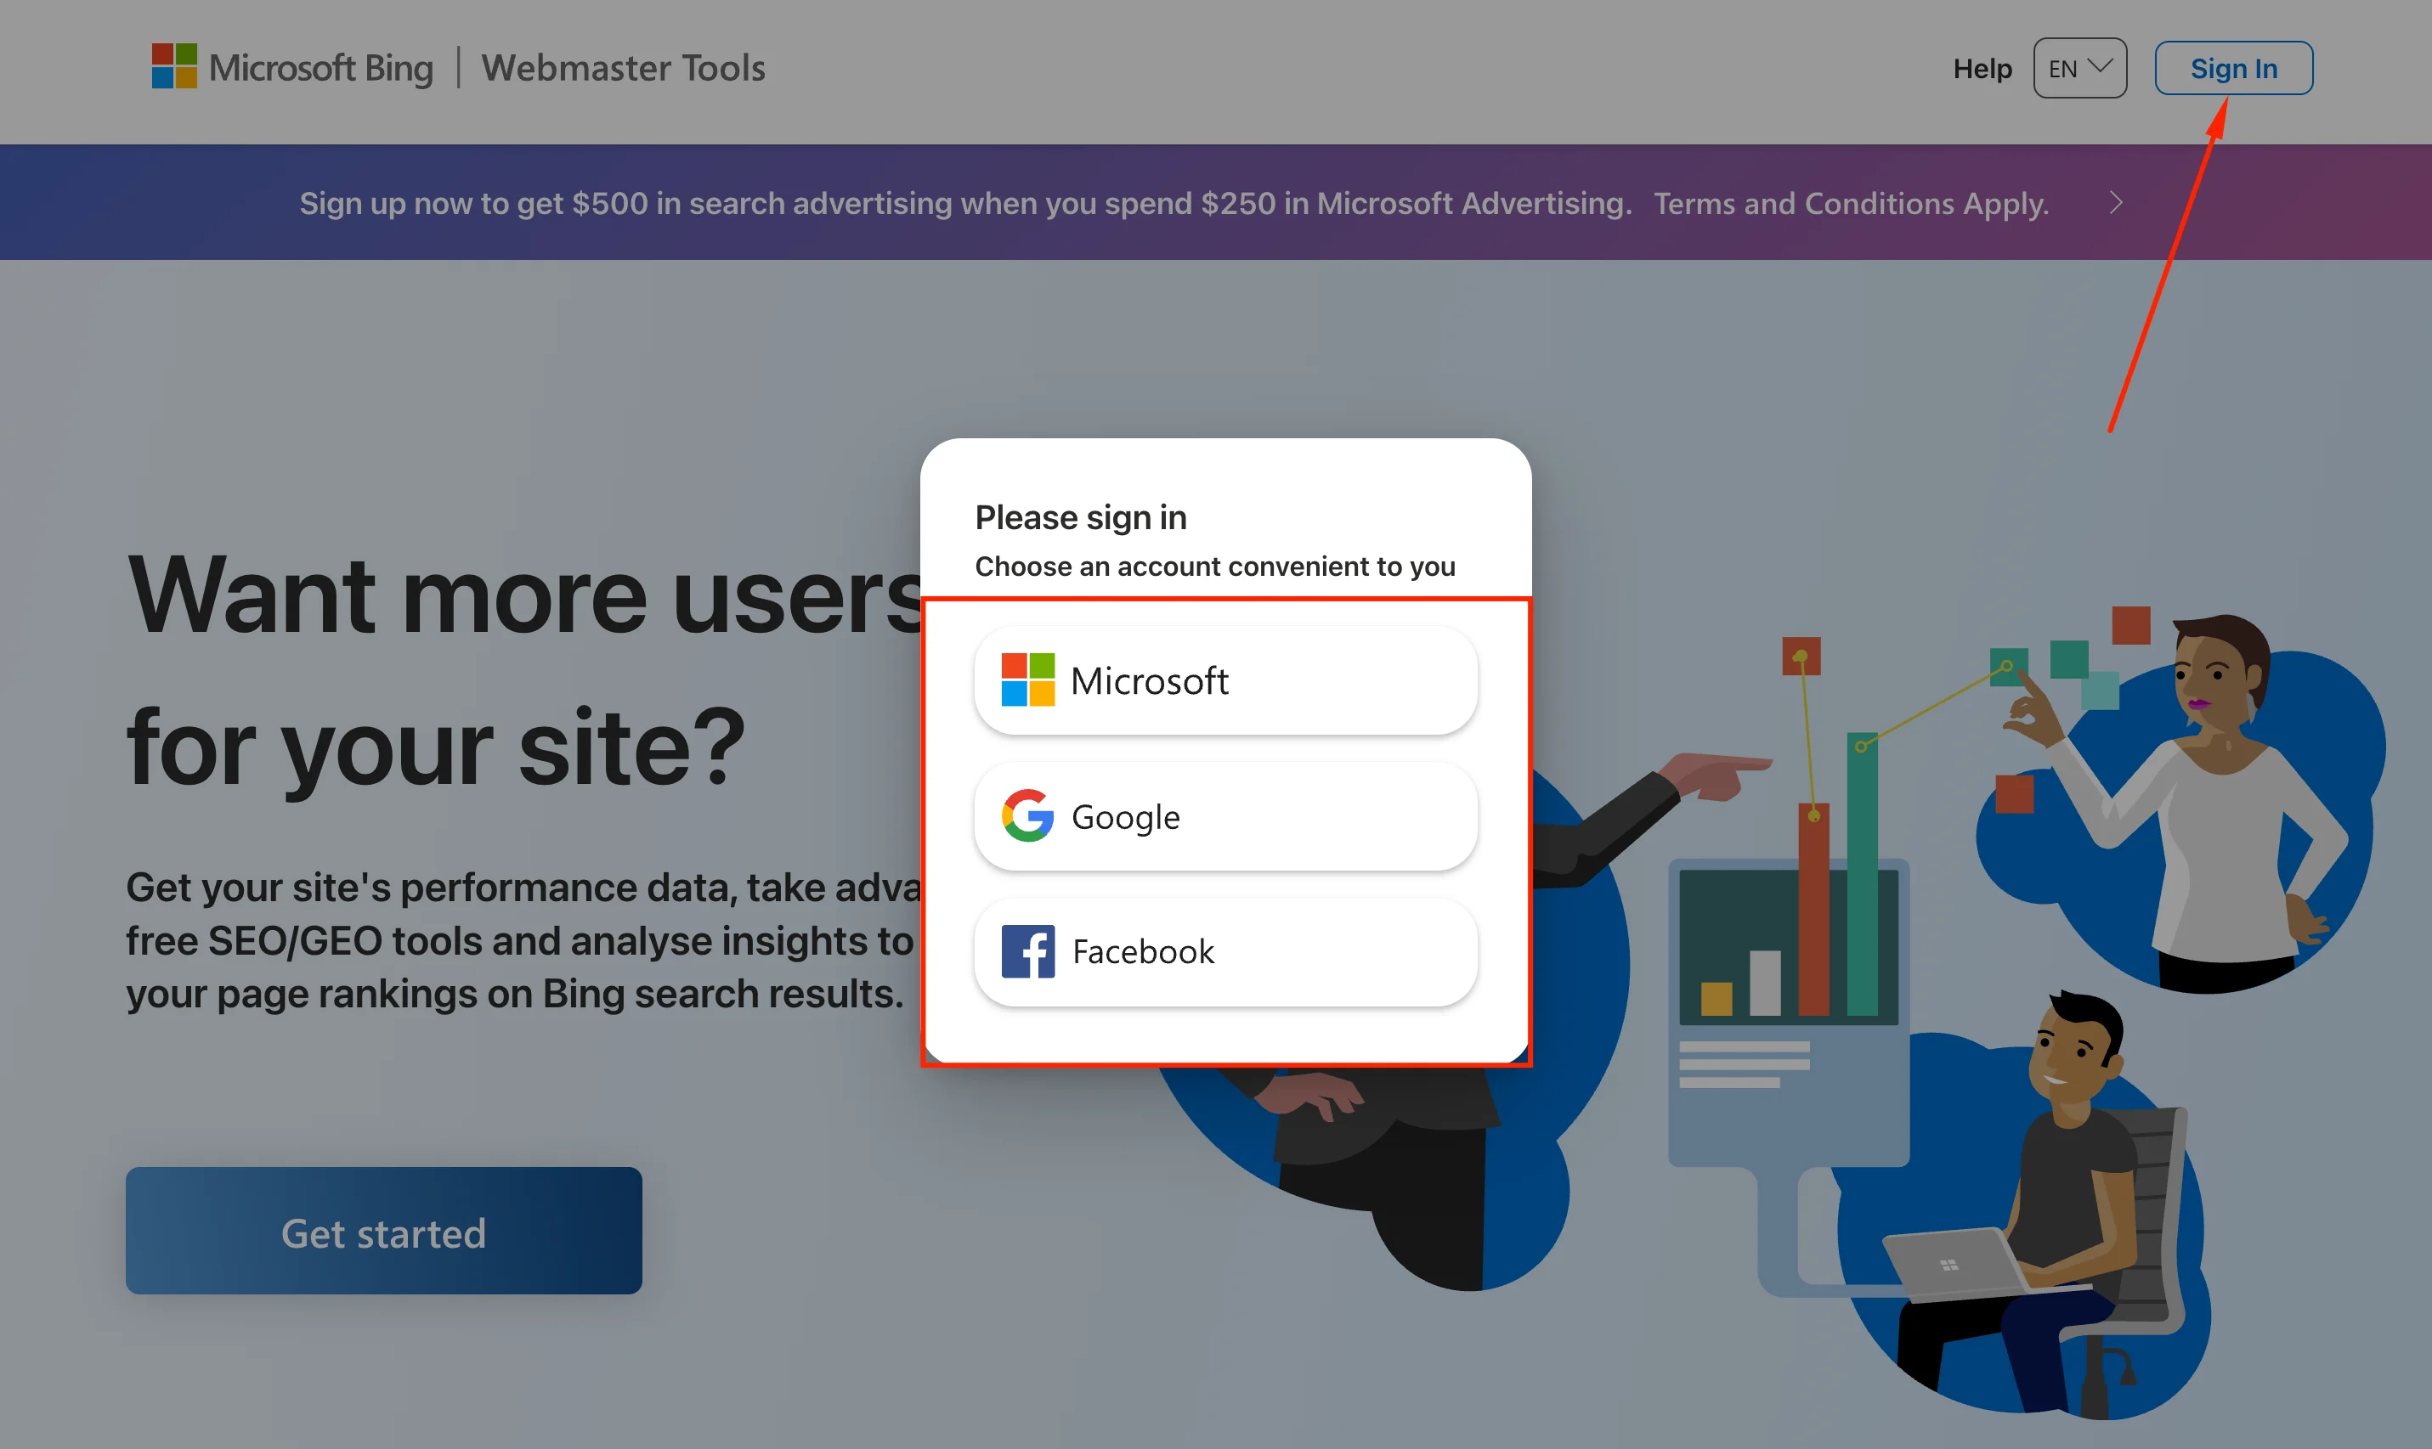This screenshot has width=2432, height=1449.
Task: Click the Microsoft Bing wordmark
Action: tap(320, 68)
